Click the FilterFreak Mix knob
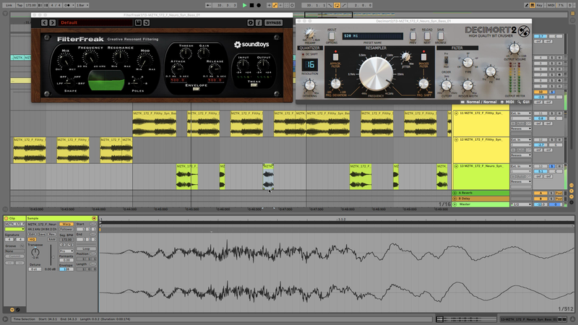578x325 pixels. point(66,60)
